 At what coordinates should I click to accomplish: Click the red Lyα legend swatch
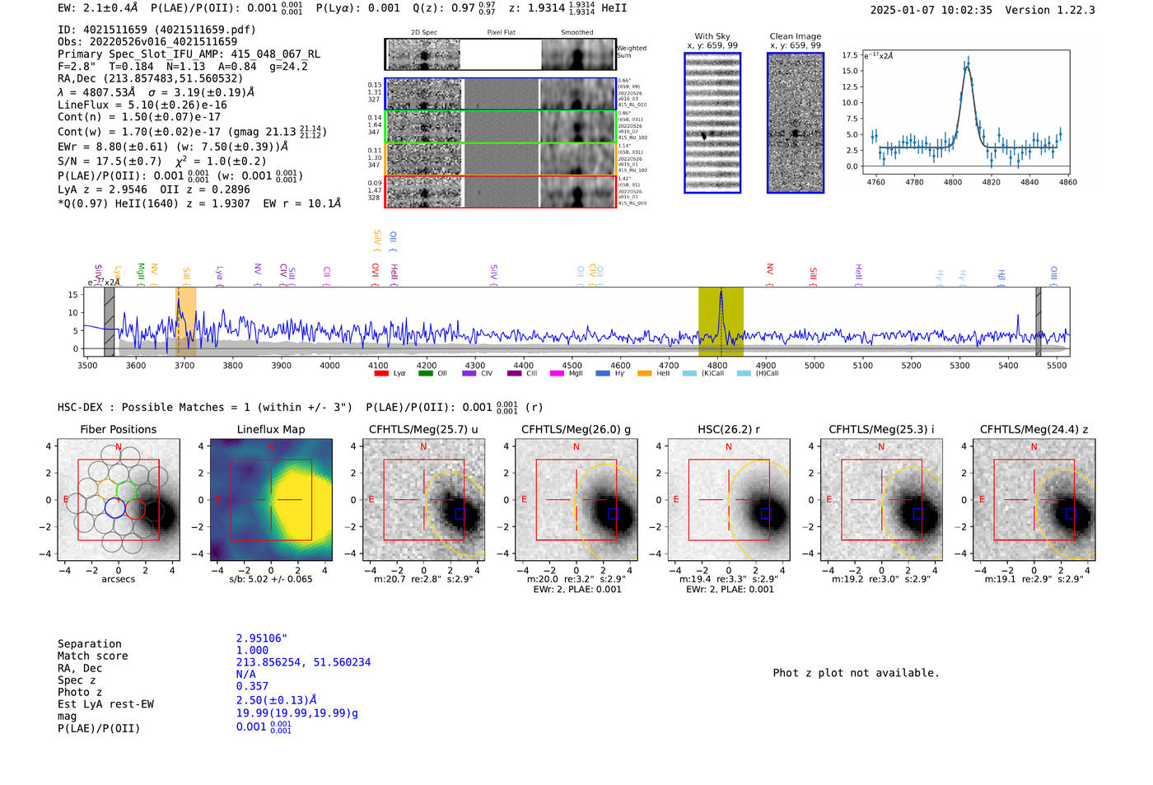[x=380, y=373]
